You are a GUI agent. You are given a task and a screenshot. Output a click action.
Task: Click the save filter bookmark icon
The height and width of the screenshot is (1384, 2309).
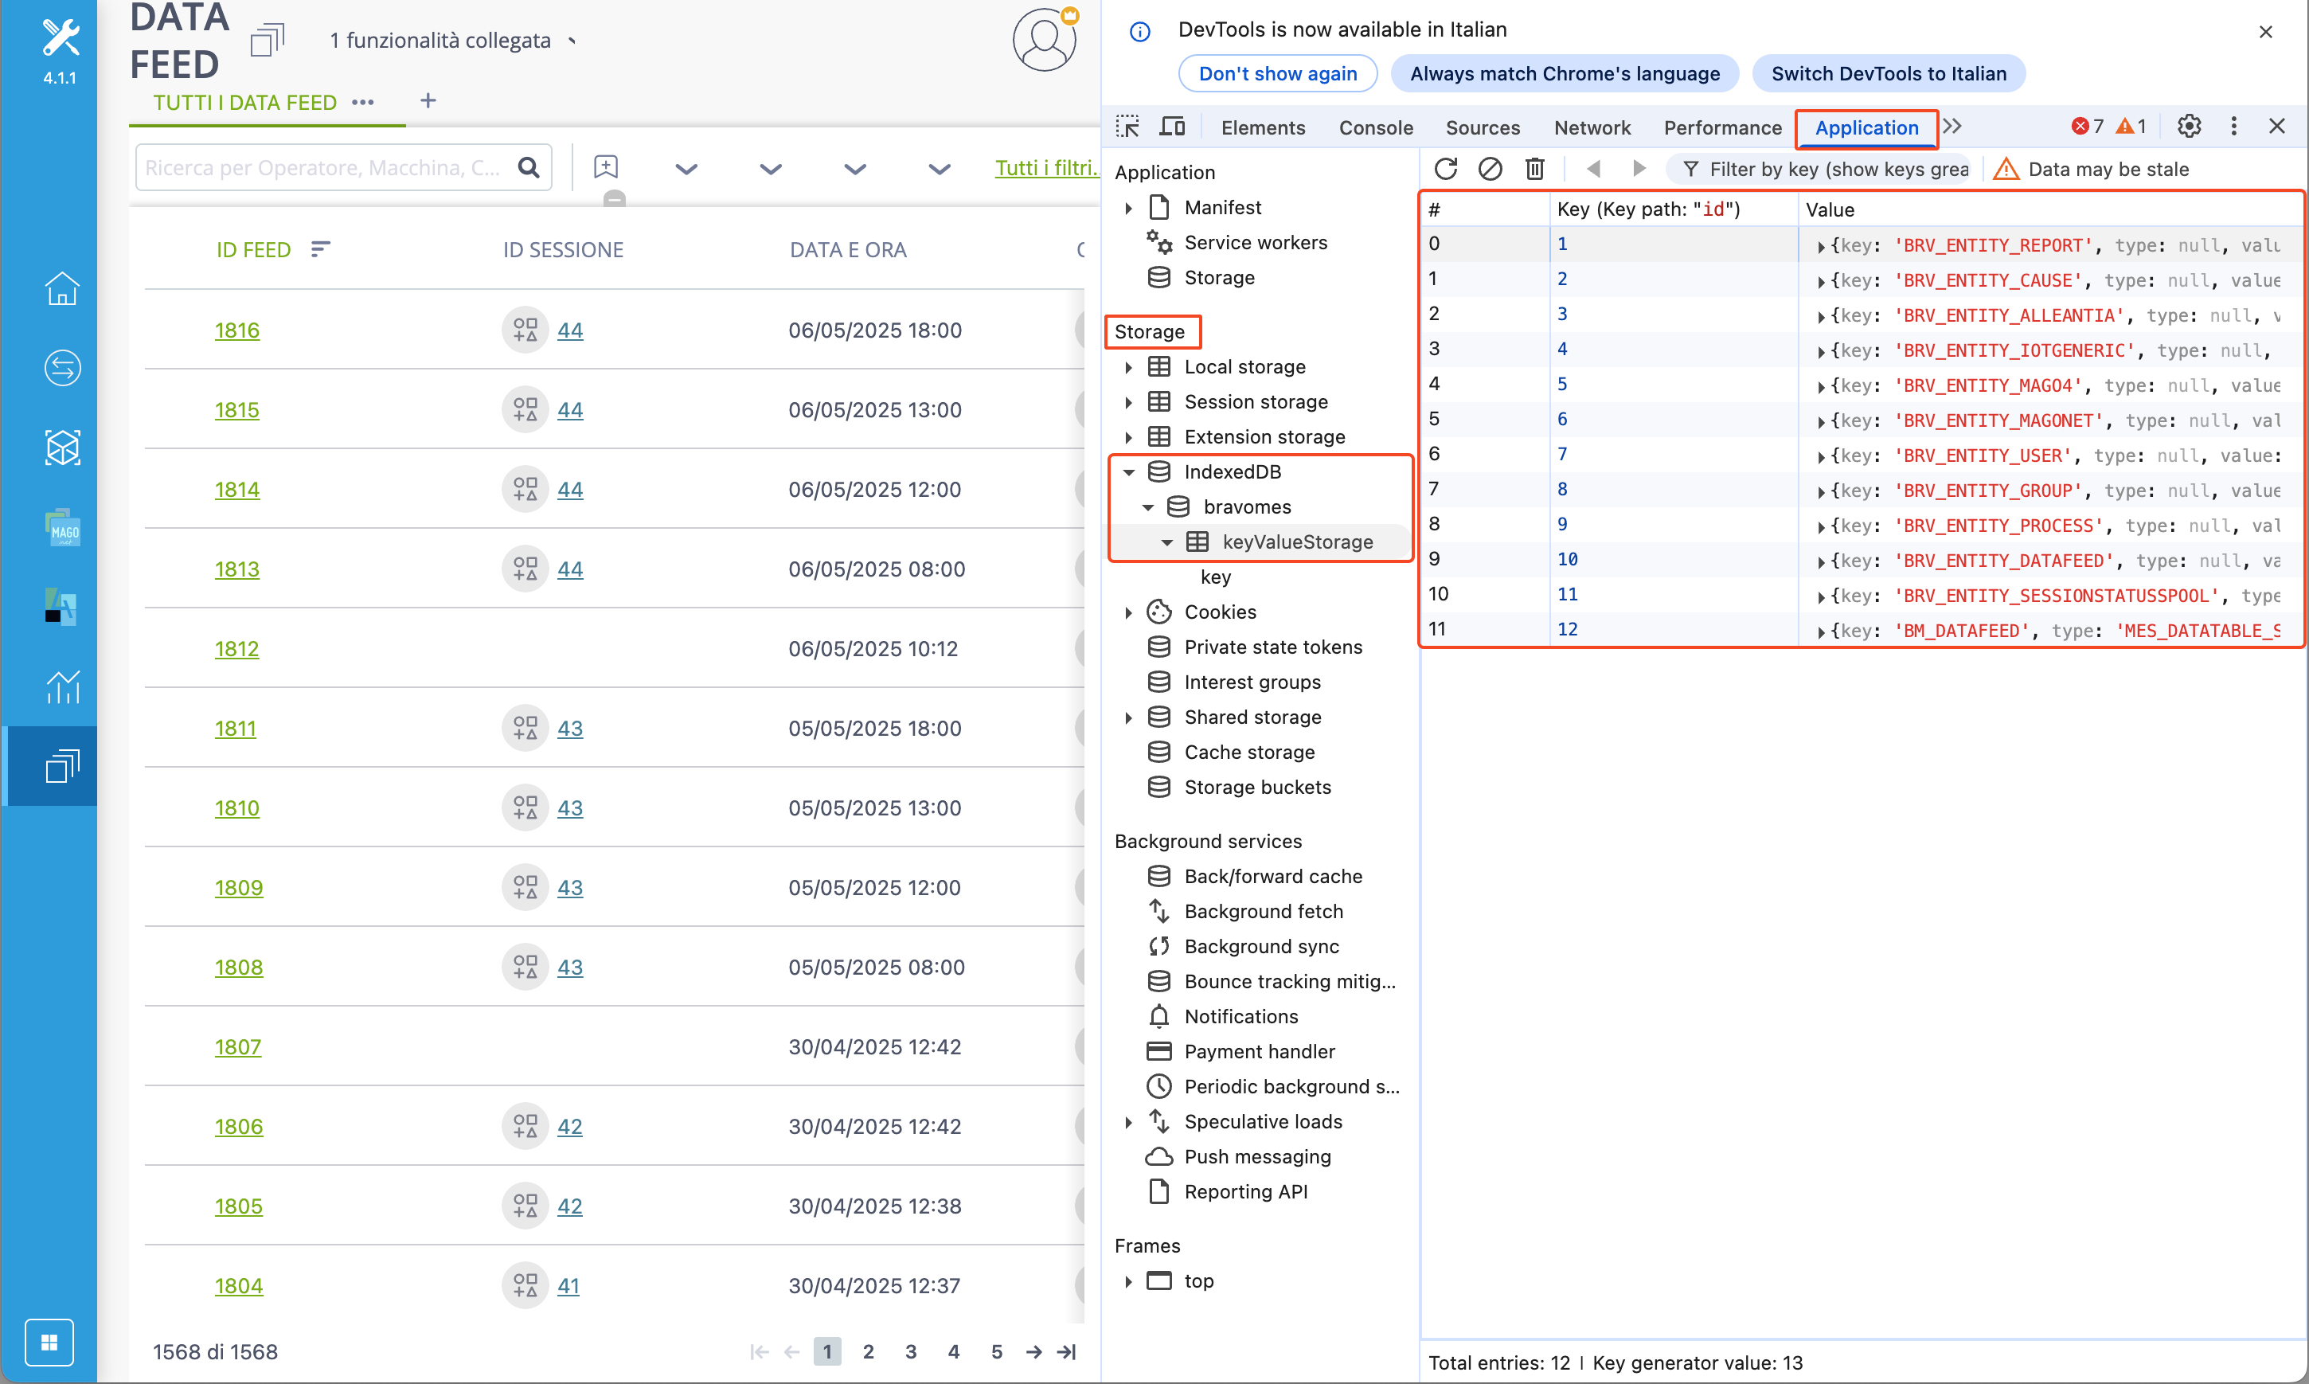coord(606,167)
